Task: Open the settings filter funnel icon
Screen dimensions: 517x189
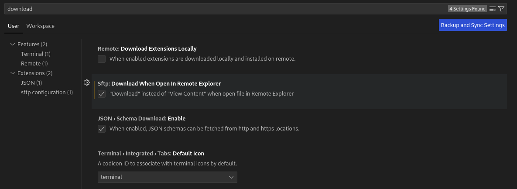Action: pos(501,9)
